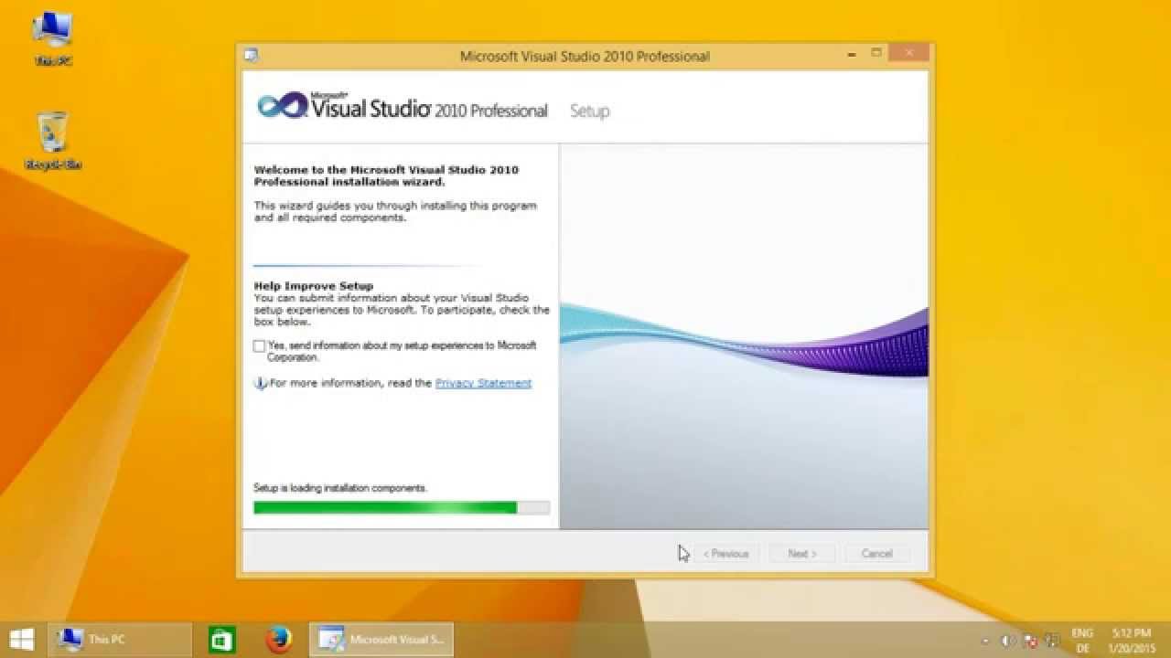Select the Recycle Bin desktop icon
Screen dimensions: 1171x658
pyautogui.click(x=53, y=141)
